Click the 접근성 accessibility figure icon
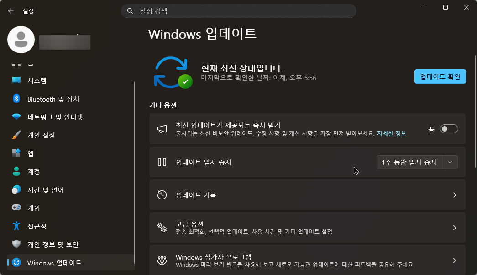This screenshot has height=275, width=477. (16, 226)
